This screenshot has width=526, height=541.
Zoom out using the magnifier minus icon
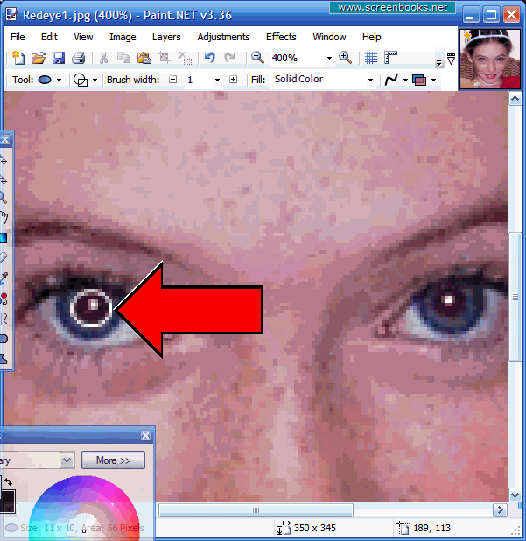[257, 58]
